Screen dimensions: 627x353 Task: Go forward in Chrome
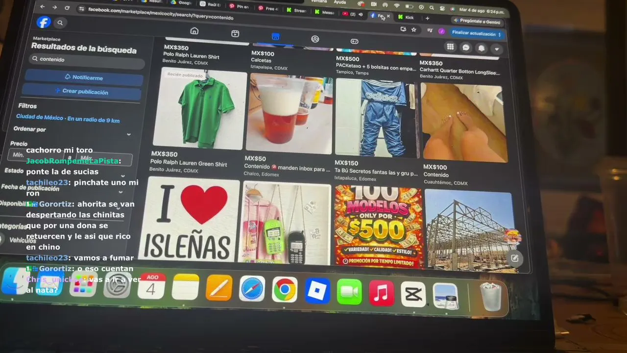coord(54,7)
